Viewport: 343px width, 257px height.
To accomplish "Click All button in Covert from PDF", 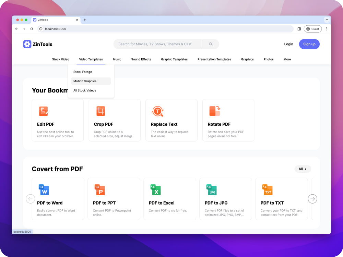I will point(303,169).
